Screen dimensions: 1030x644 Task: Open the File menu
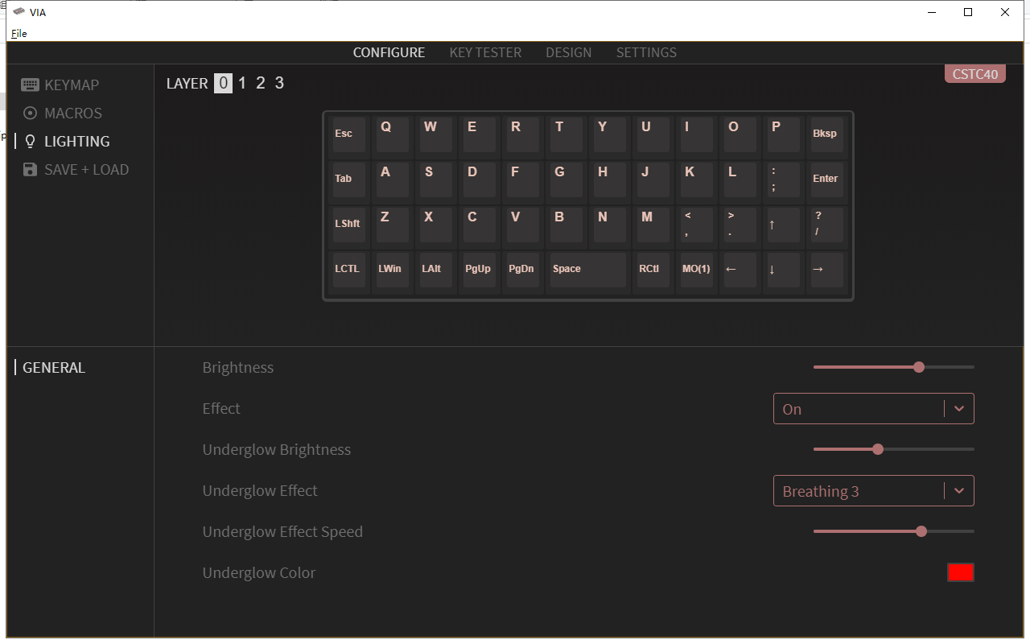[x=19, y=33]
